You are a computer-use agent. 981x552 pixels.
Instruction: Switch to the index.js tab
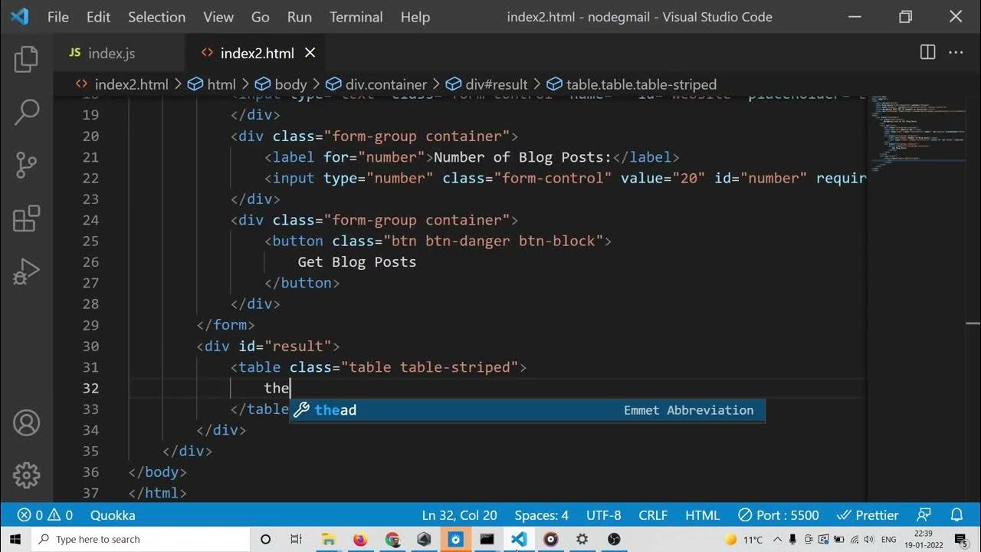click(111, 53)
